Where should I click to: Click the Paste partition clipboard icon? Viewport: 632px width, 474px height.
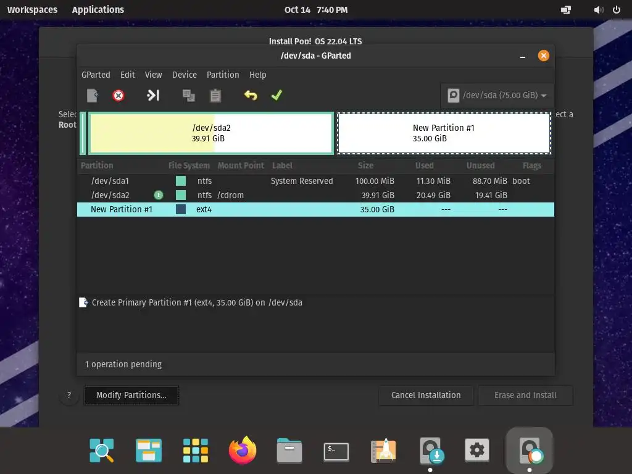[x=215, y=96]
